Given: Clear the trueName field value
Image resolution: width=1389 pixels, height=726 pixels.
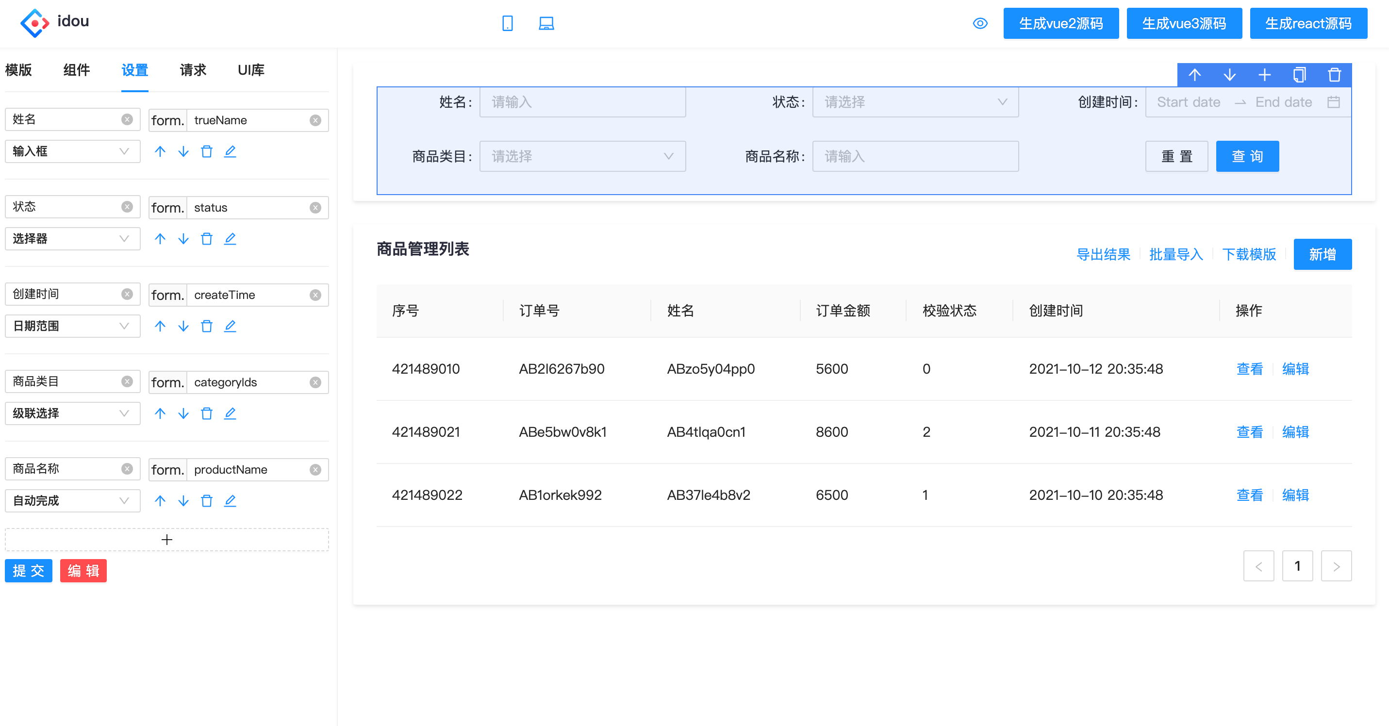Looking at the screenshot, I should point(315,120).
